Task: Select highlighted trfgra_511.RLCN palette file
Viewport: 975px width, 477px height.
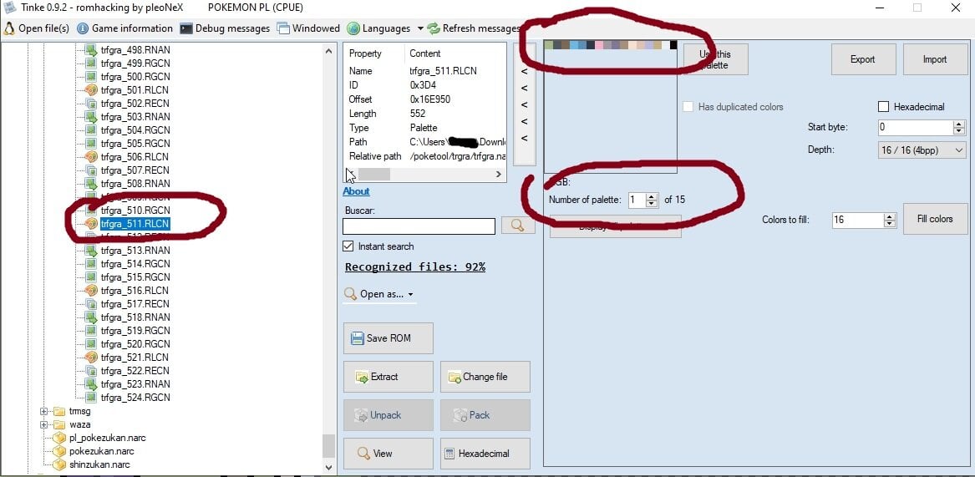Action: tap(135, 223)
